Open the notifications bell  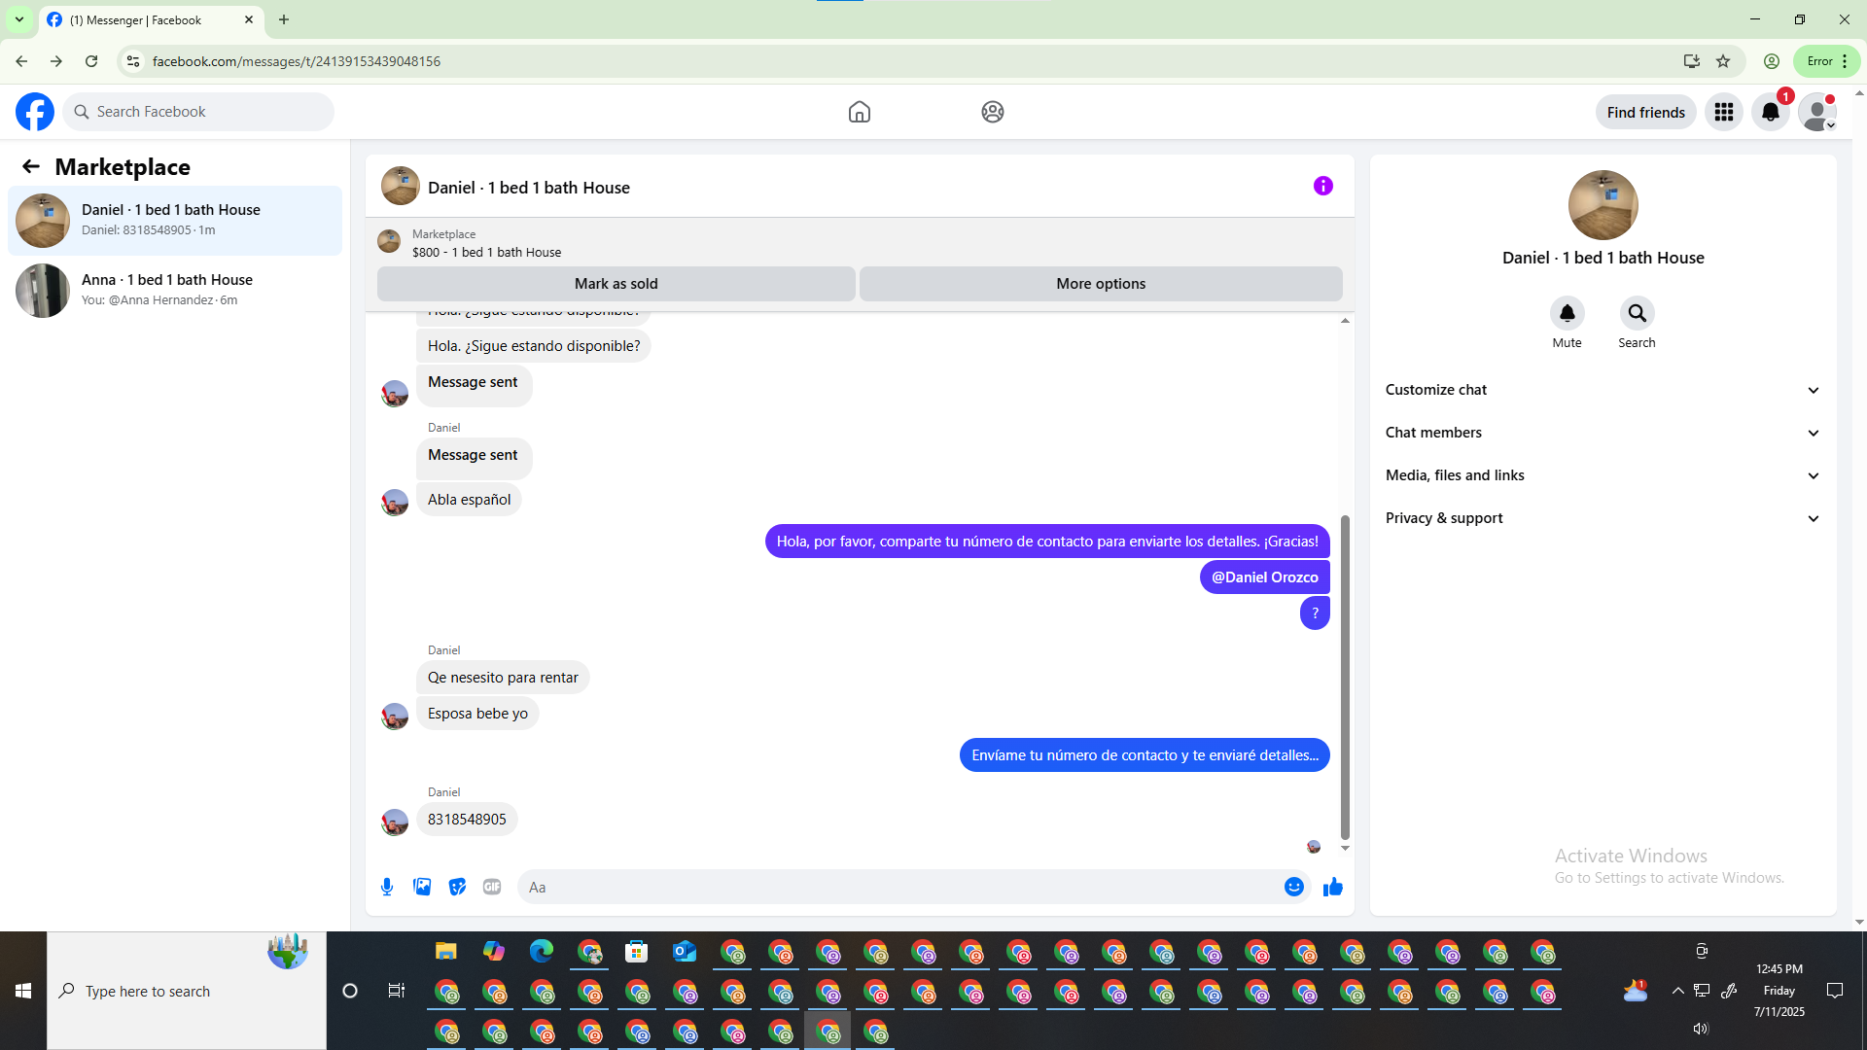pyautogui.click(x=1771, y=112)
